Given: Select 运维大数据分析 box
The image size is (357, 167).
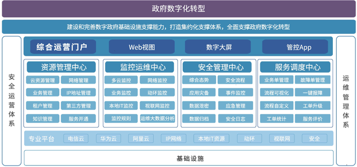Looking at the screenshot, I should [x=158, y=118].
